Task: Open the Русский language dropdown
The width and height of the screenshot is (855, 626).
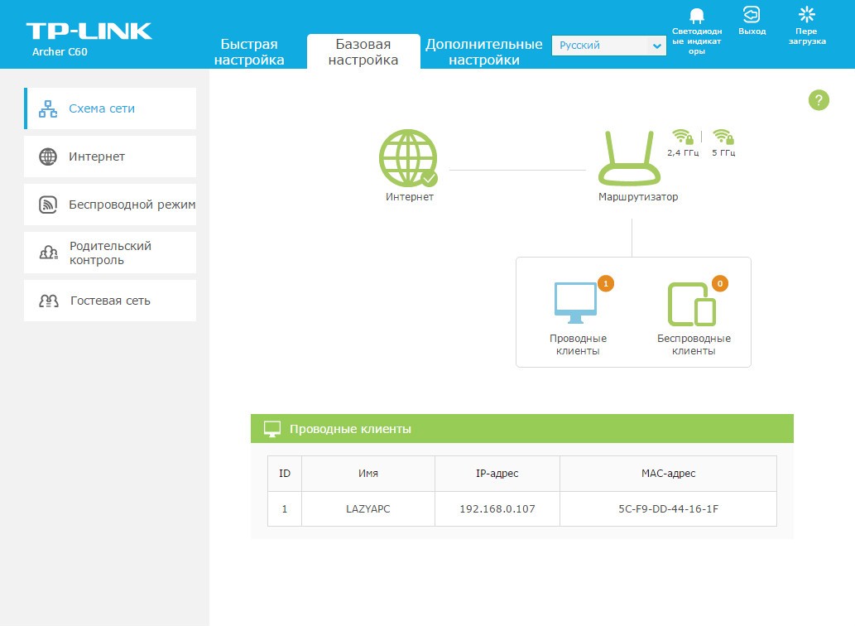Action: 608,46
